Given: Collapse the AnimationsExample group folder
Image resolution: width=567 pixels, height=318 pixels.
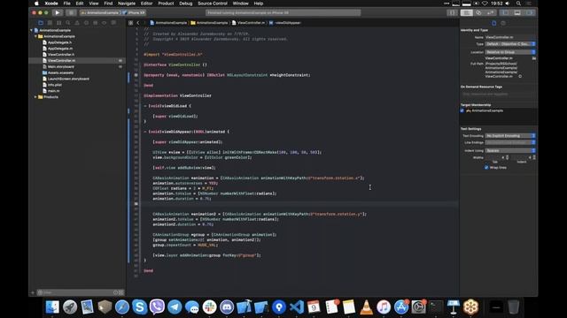Looking at the screenshot, I should pyautogui.click(x=35, y=36).
